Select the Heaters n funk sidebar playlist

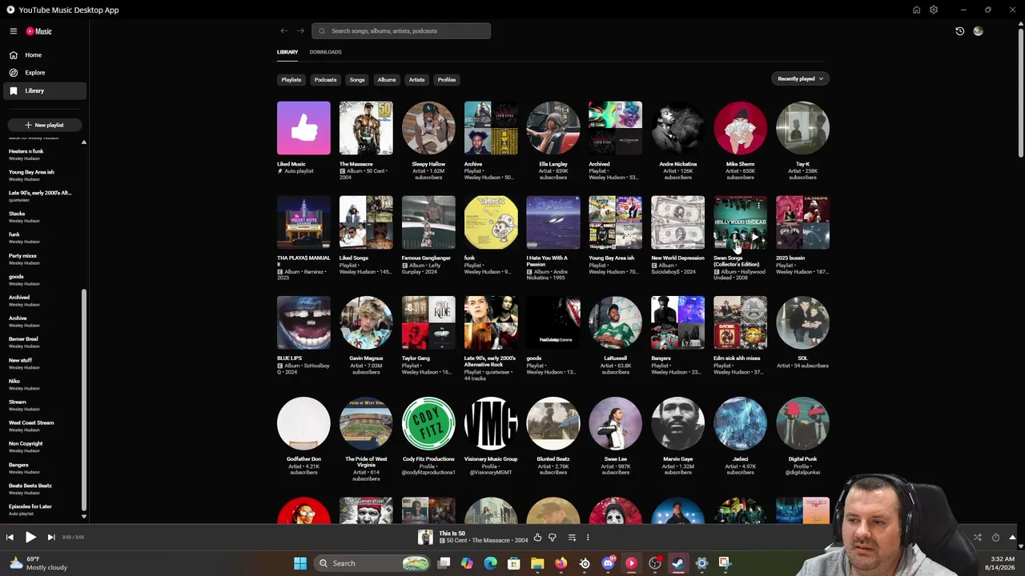[43, 154]
